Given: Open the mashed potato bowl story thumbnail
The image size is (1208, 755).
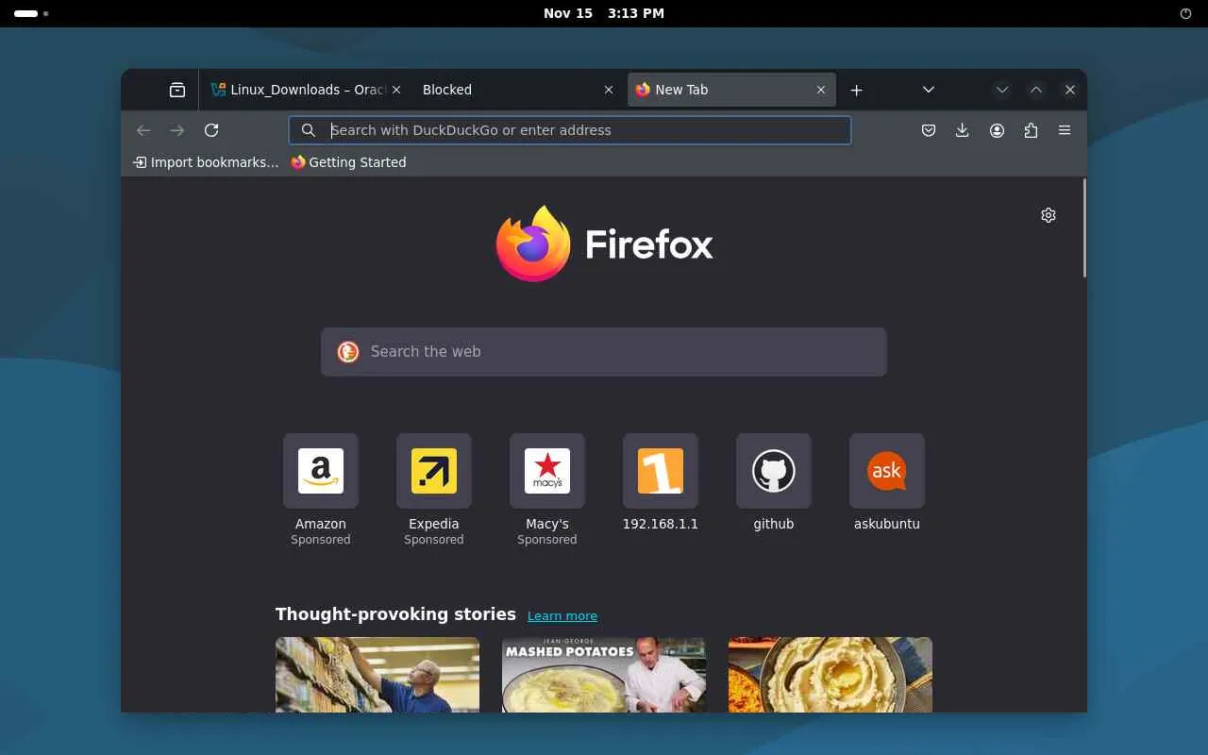Looking at the screenshot, I should click(x=830, y=675).
